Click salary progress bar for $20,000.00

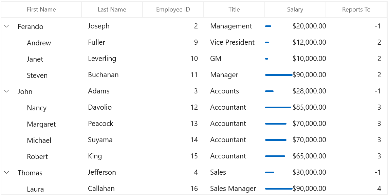pyautogui.click(x=268, y=26)
